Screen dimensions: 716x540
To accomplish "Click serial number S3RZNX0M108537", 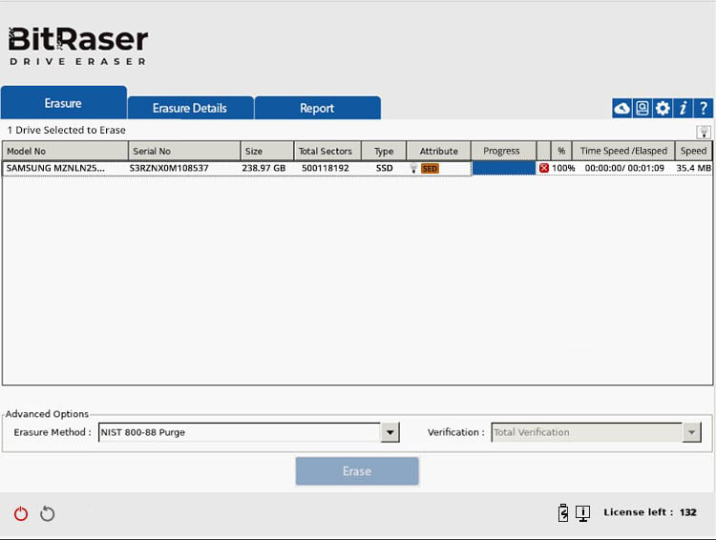I will (x=169, y=168).
